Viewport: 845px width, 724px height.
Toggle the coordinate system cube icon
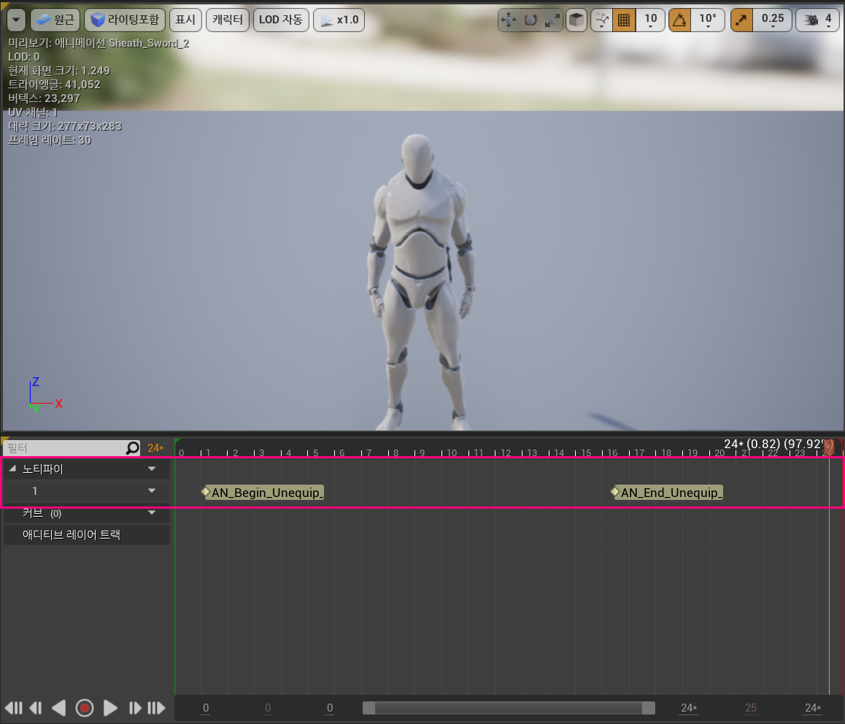click(576, 20)
